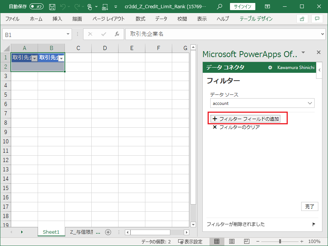
Task: Expand the Name Box dropdown arrow
Action: [68, 34]
